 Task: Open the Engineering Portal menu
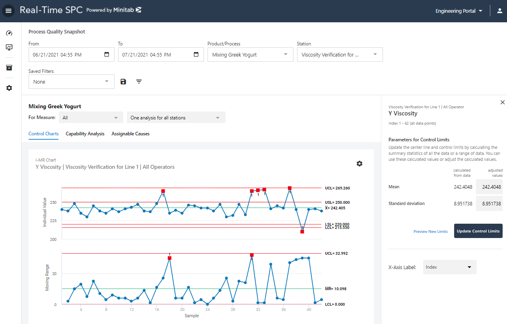(x=459, y=11)
